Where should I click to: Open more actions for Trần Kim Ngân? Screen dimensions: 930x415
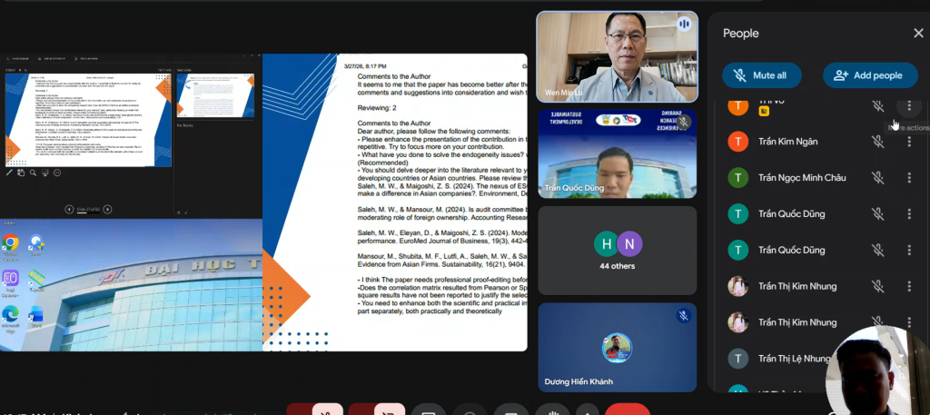(x=909, y=142)
